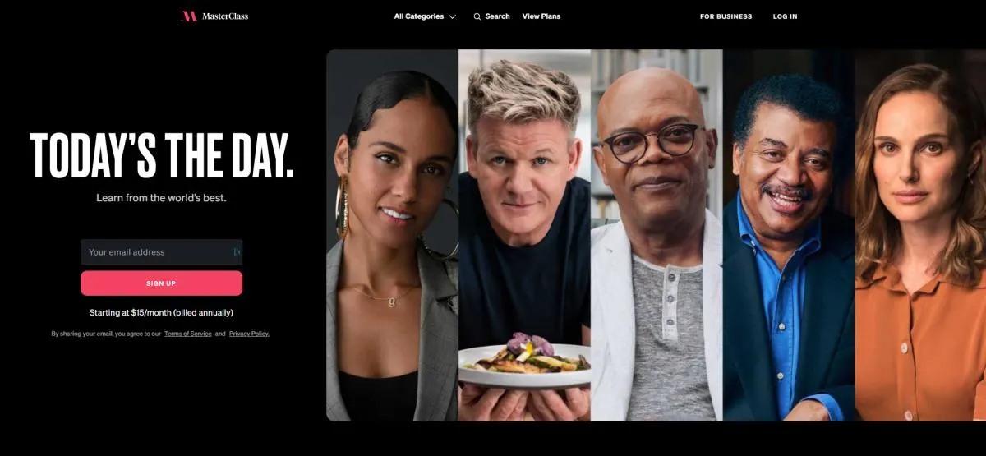The width and height of the screenshot is (986, 456).
Task: Open the Log In link
Action: [x=785, y=16]
